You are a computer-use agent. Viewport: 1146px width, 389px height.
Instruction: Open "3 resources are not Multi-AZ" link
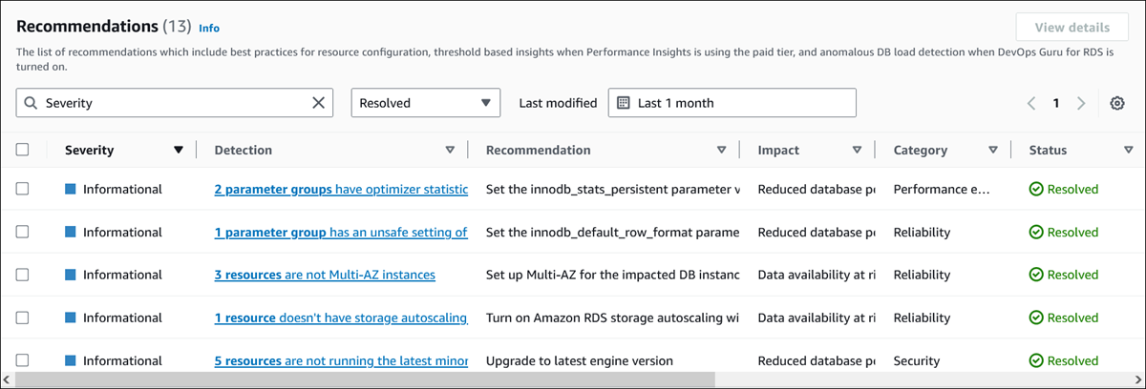[x=325, y=275]
